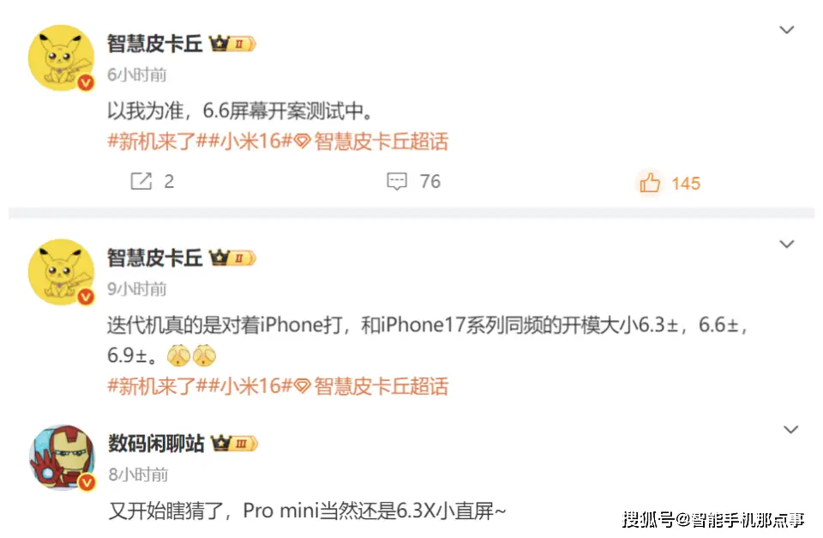Open 数码闲聊站 username profile
The height and width of the screenshot is (538, 823).
click(x=156, y=444)
